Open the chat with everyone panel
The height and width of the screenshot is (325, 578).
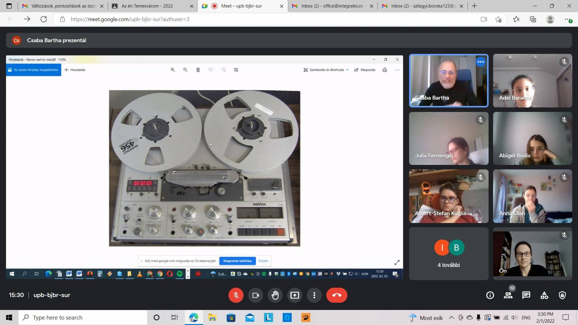coord(526,295)
